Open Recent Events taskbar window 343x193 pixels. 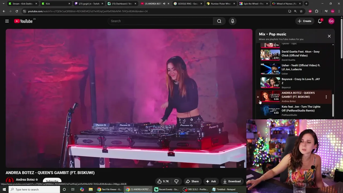click(x=167, y=190)
